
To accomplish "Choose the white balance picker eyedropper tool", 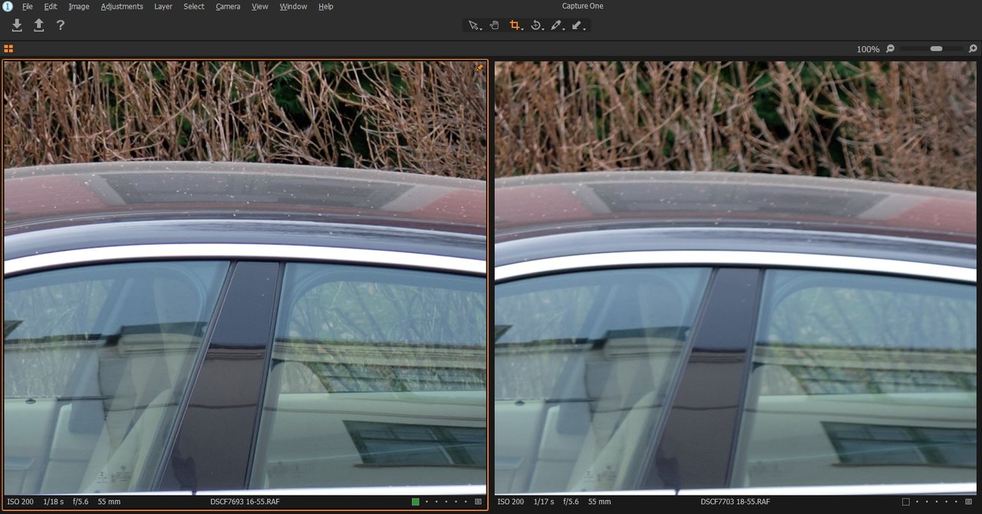I will (557, 25).
